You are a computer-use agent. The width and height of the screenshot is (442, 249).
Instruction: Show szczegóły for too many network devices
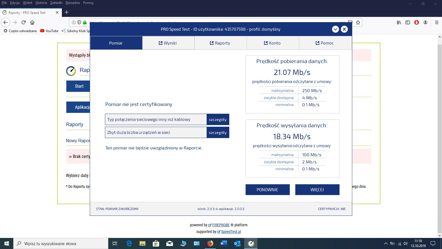(x=218, y=133)
